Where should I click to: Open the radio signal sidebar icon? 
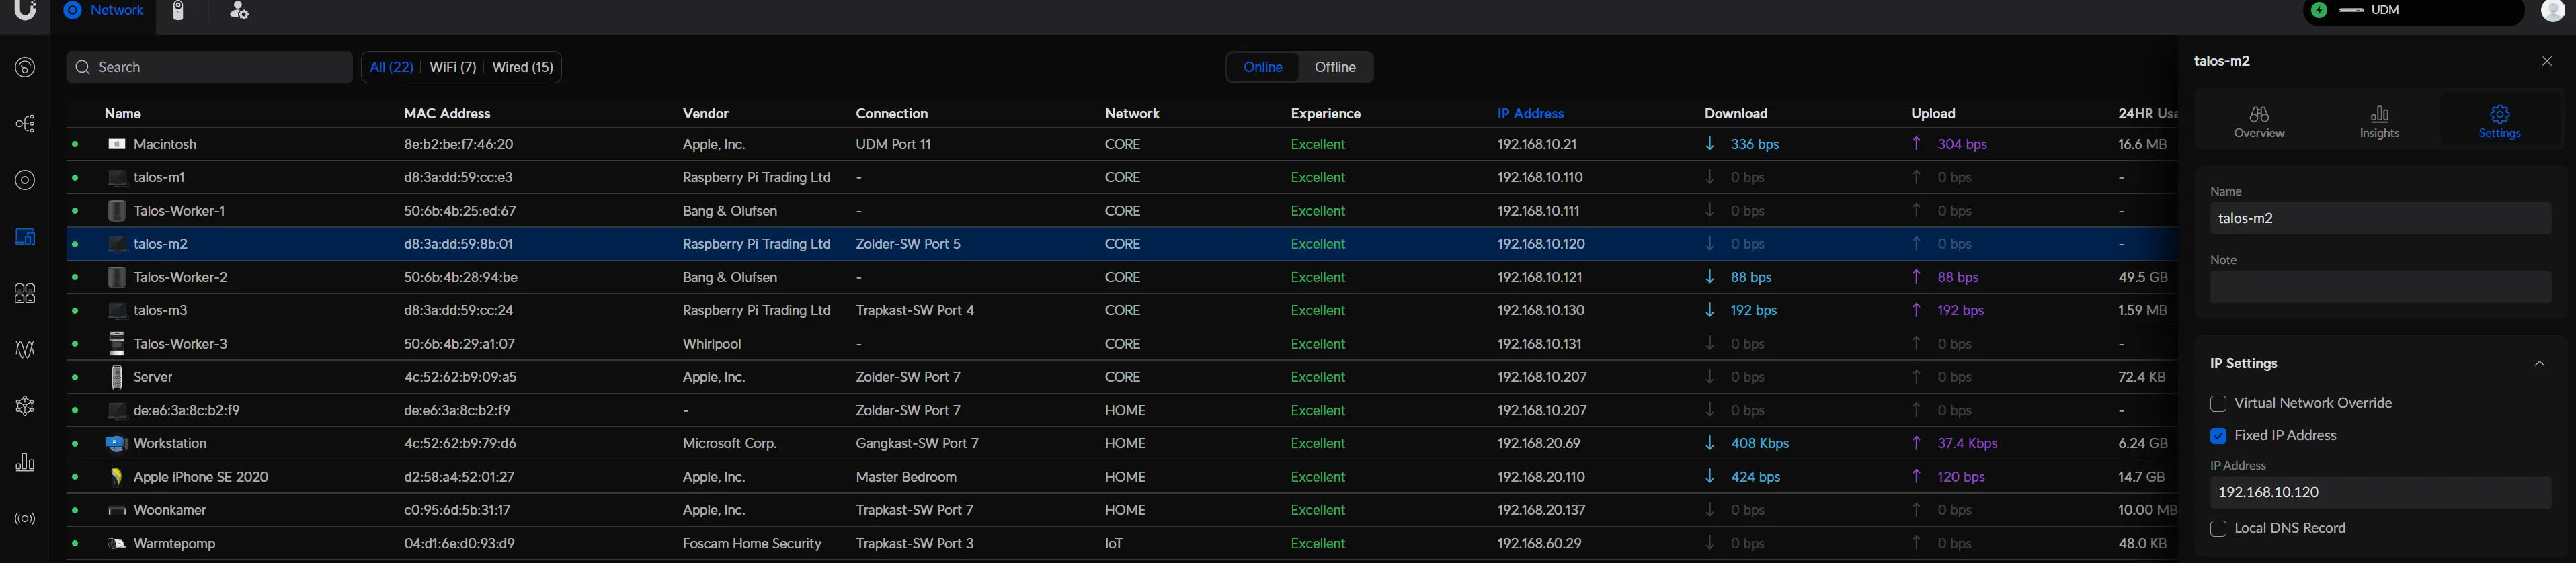tap(25, 519)
